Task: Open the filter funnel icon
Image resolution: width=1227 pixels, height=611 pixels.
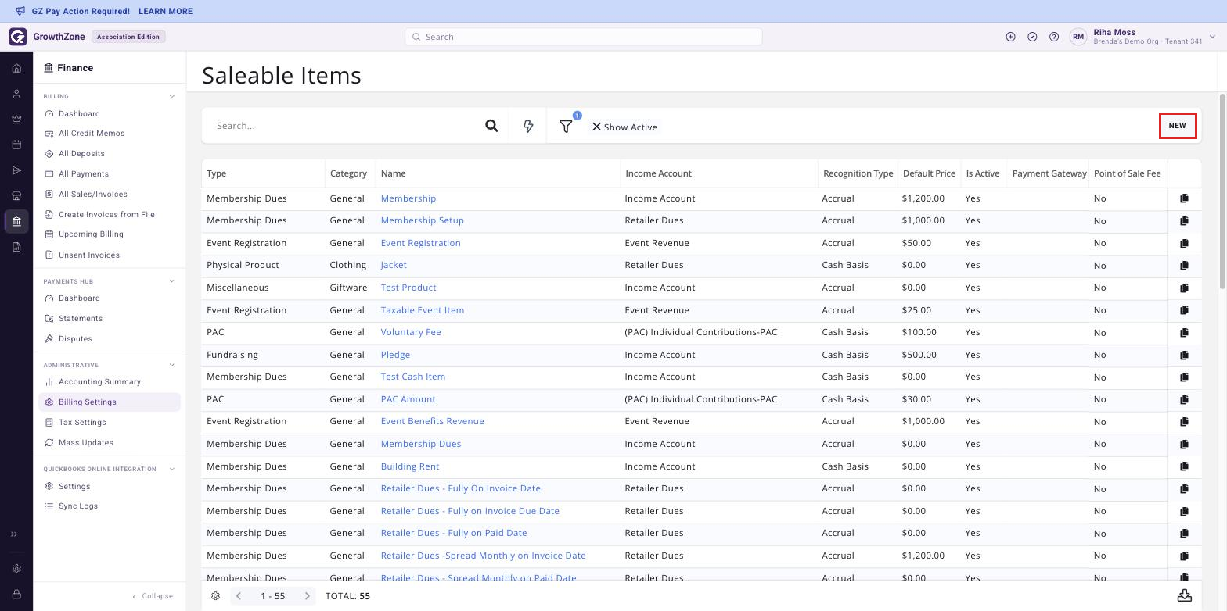Action: (566, 126)
